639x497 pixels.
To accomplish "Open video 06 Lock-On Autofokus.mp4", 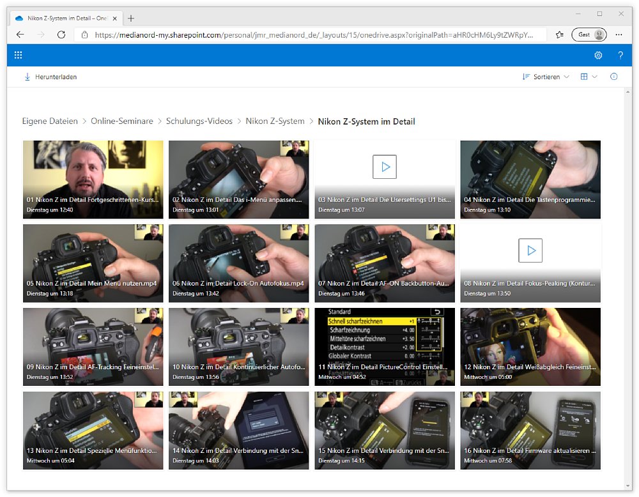I will click(239, 263).
